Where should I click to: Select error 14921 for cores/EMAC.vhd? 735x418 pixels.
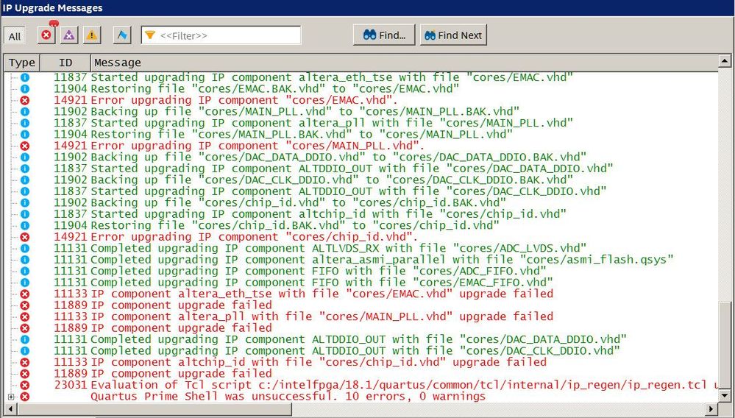(244, 100)
